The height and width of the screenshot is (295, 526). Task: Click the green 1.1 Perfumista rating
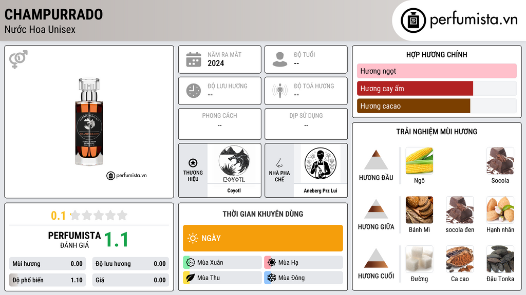pos(116,240)
